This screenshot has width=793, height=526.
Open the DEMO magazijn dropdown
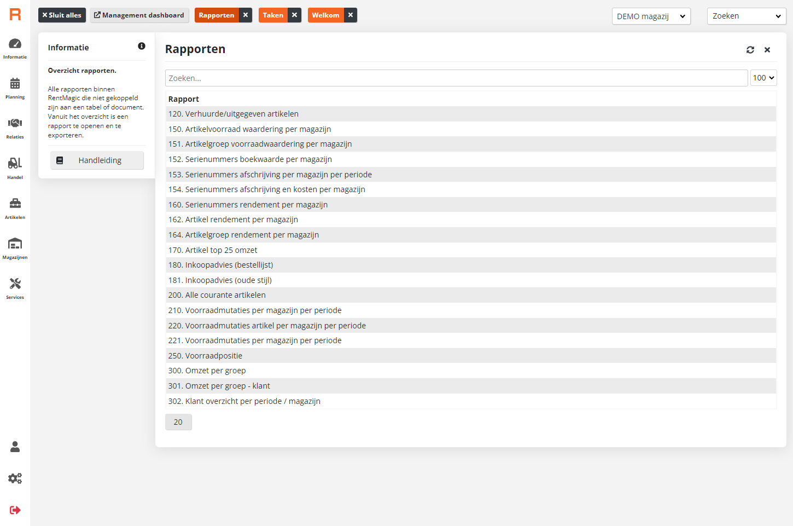click(651, 16)
